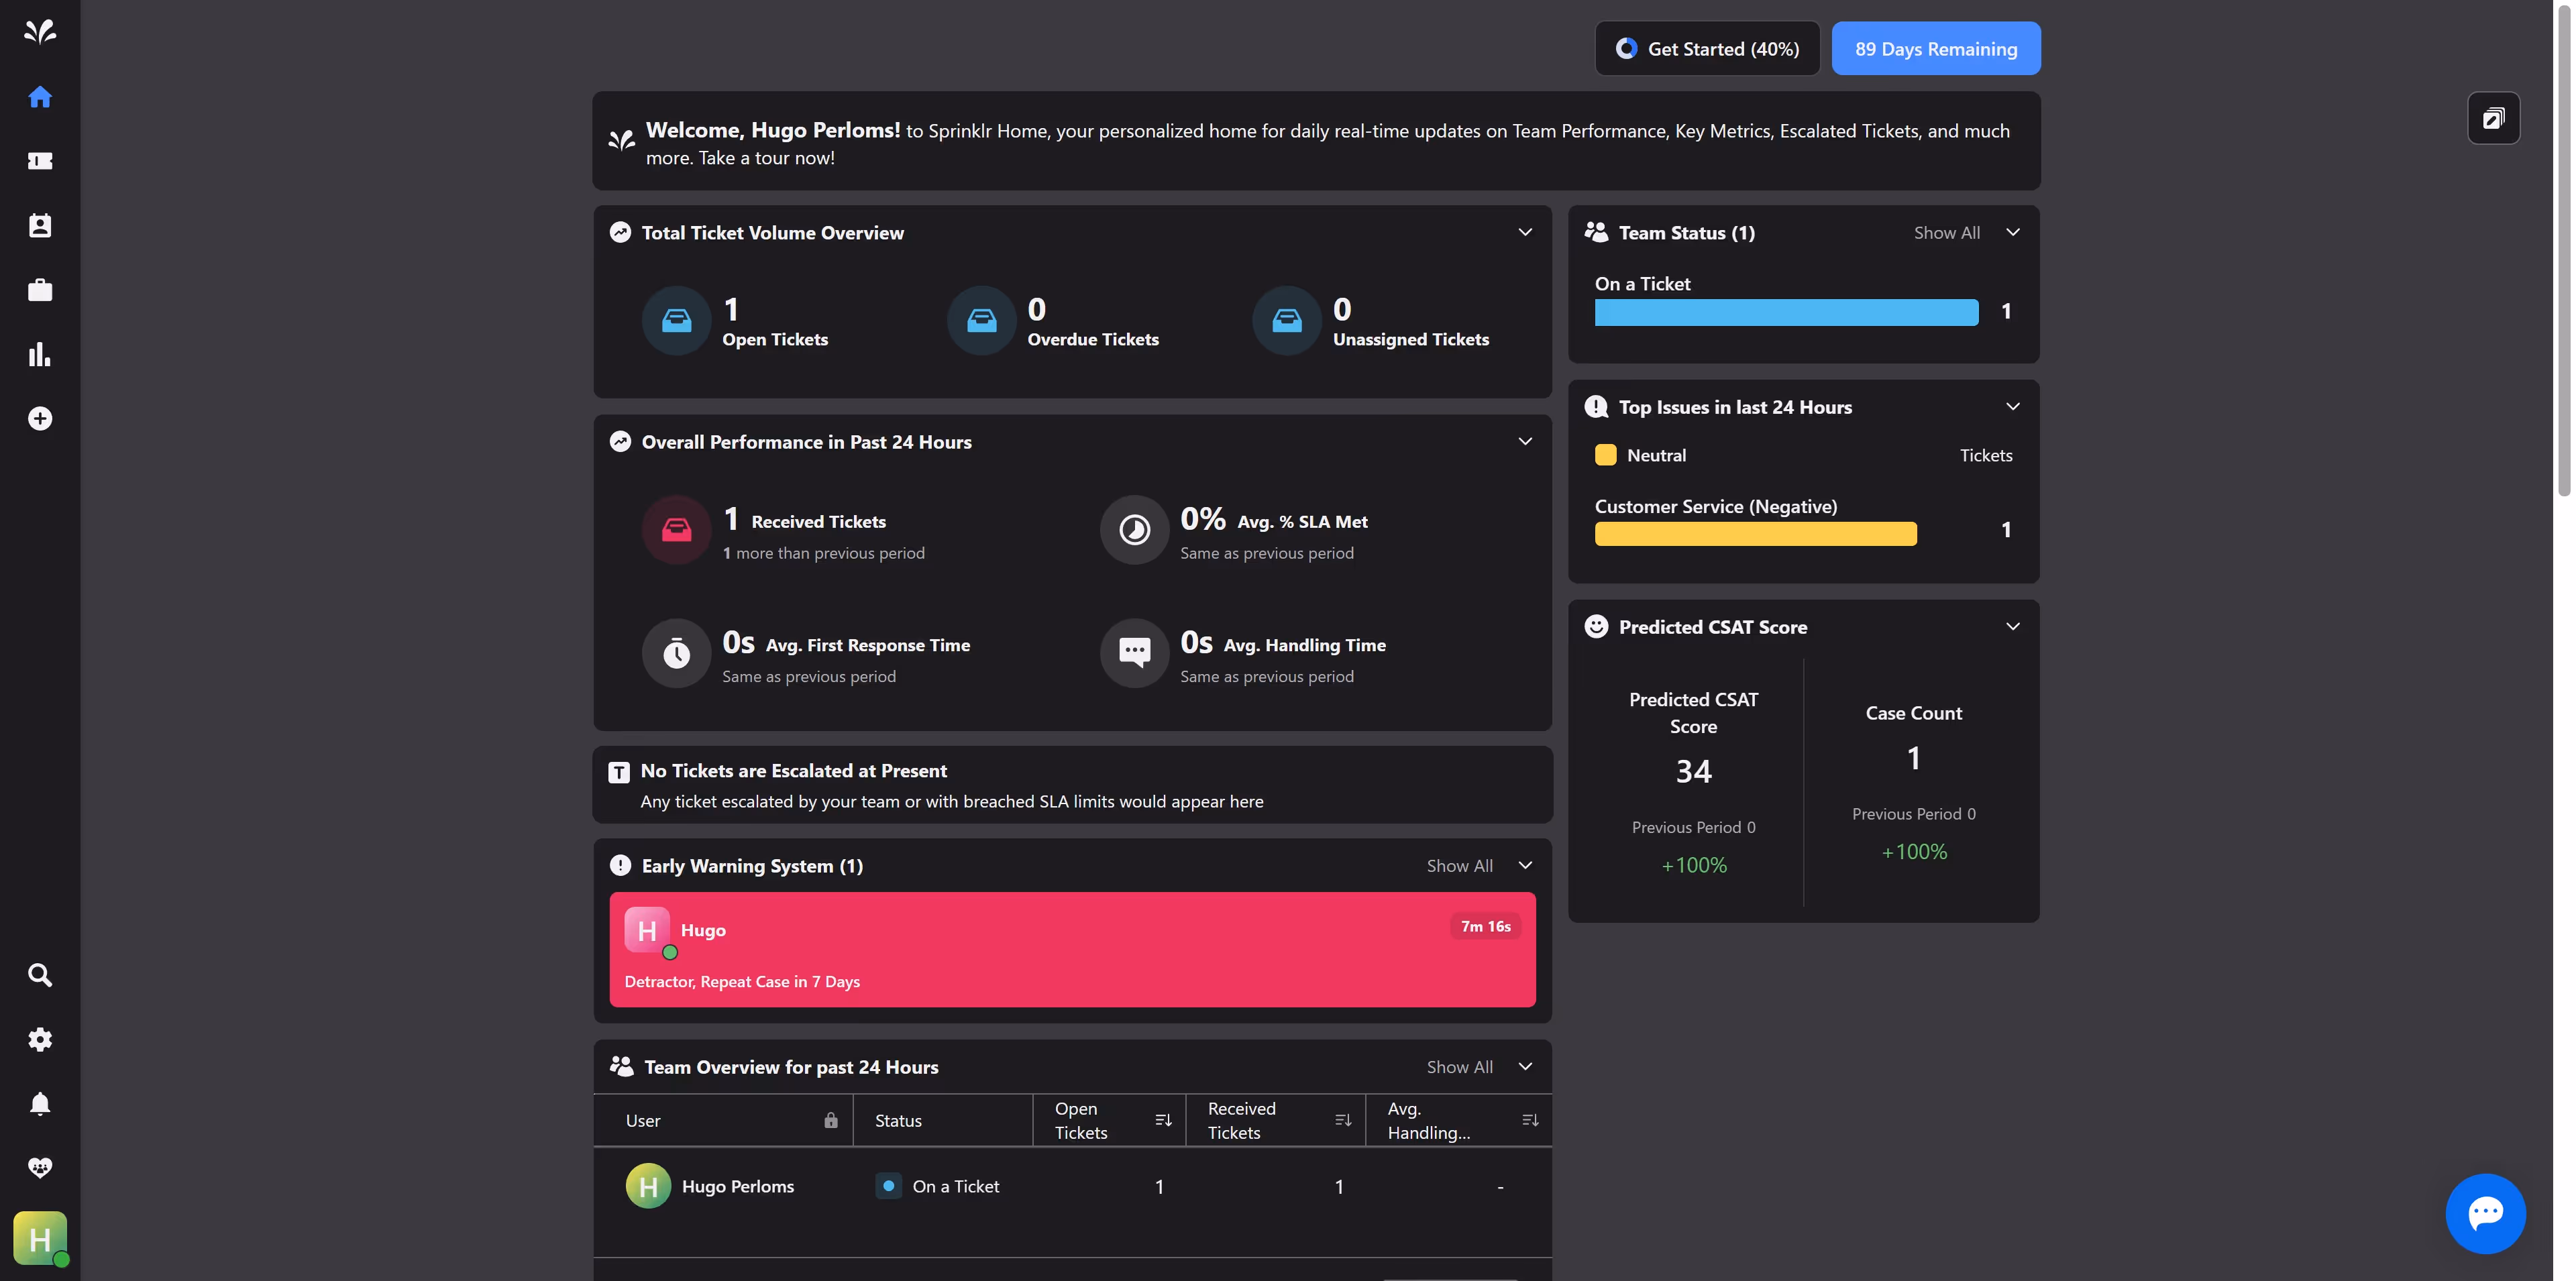The height and width of the screenshot is (1281, 2576).
Task: Open the reporting bar chart icon
Action: tap(40, 354)
